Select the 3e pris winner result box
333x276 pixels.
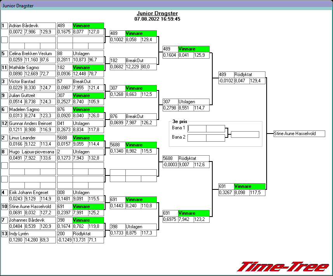click(245, 134)
